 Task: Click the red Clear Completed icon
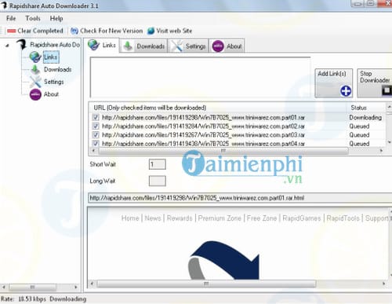(x=12, y=31)
